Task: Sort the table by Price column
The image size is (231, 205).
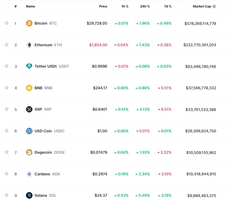Action: click(x=103, y=6)
